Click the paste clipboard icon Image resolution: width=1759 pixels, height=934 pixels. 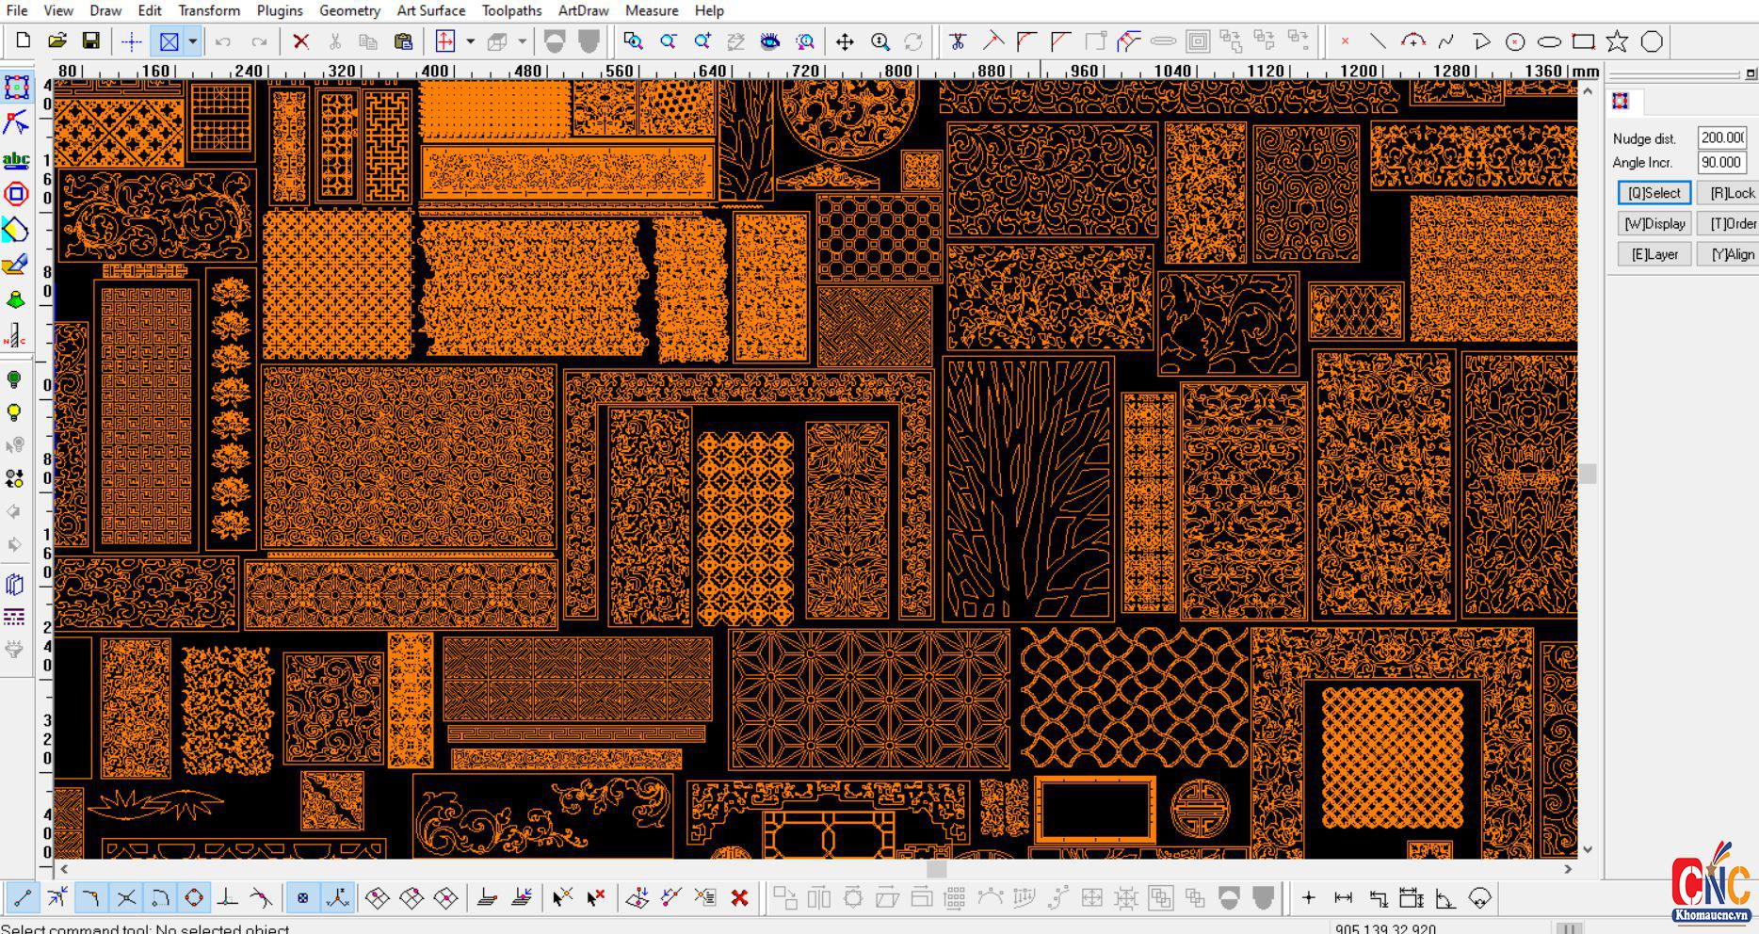pyautogui.click(x=403, y=41)
